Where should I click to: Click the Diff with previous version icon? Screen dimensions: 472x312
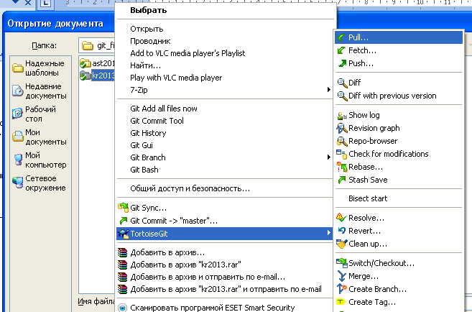(x=342, y=96)
